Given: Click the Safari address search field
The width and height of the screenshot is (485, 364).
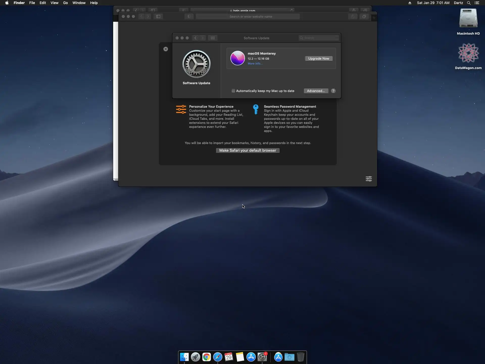Looking at the screenshot, I should coord(248,17).
